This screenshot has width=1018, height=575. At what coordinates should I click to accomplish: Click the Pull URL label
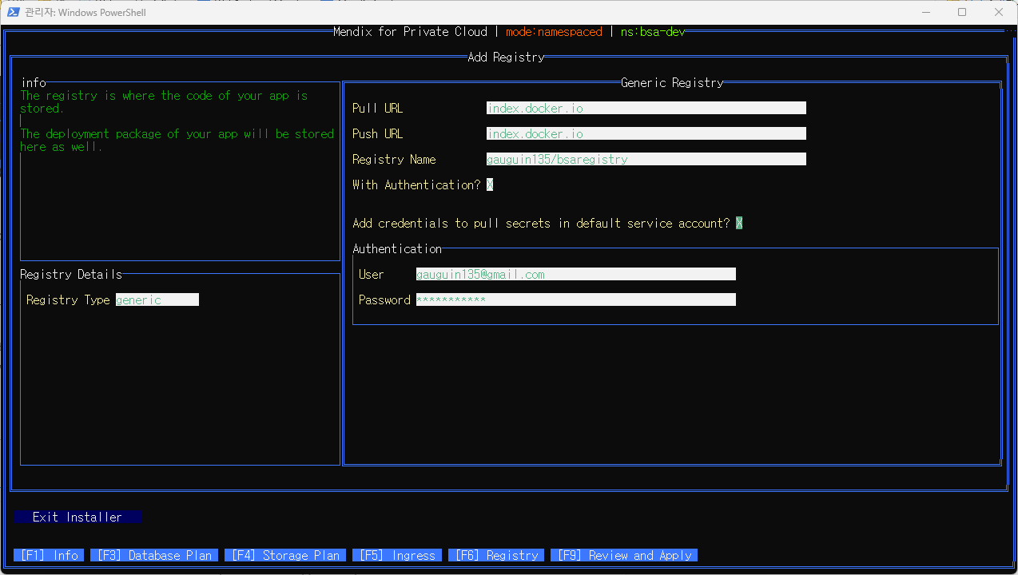[x=378, y=108]
